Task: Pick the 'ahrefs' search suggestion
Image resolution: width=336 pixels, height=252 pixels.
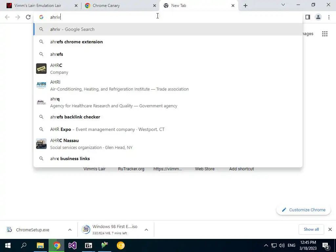Action: click(x=168, y=54)
